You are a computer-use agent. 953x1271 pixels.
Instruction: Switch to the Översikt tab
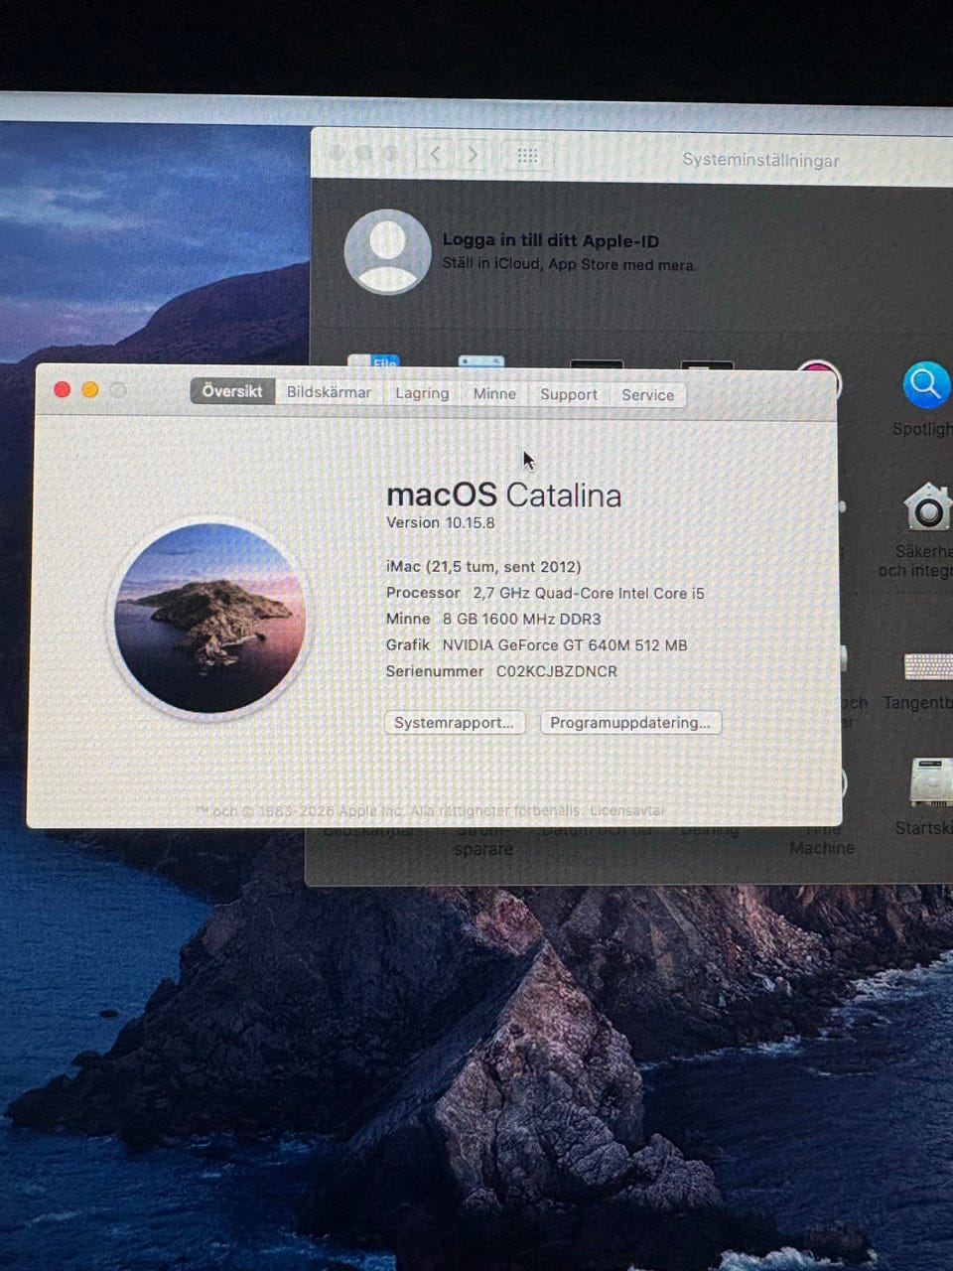point(232,391)
